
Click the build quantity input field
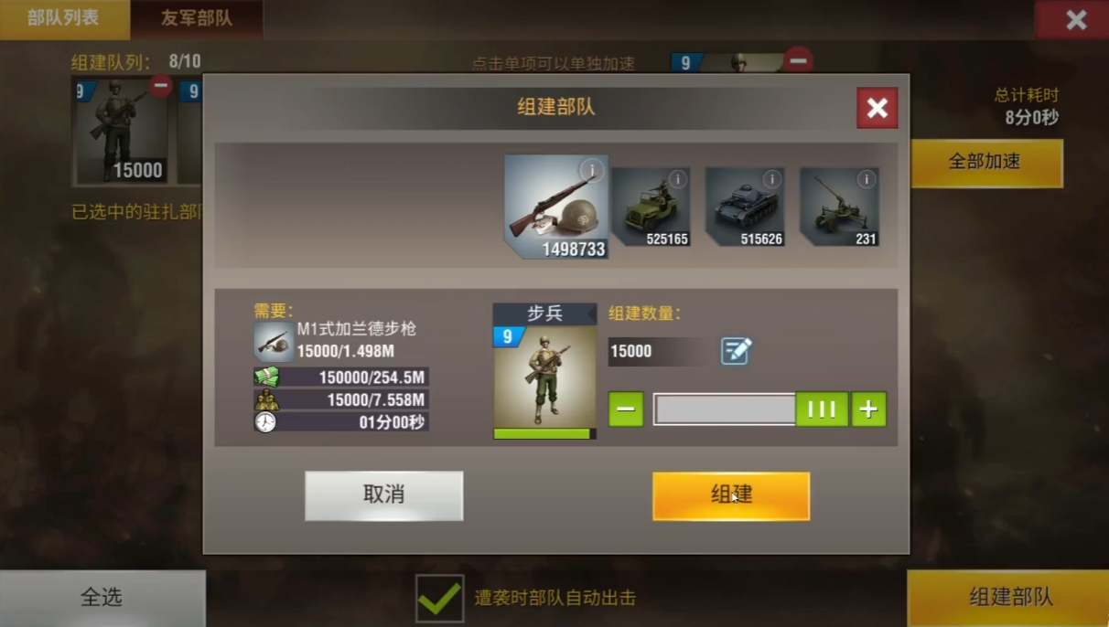(661, 351)
